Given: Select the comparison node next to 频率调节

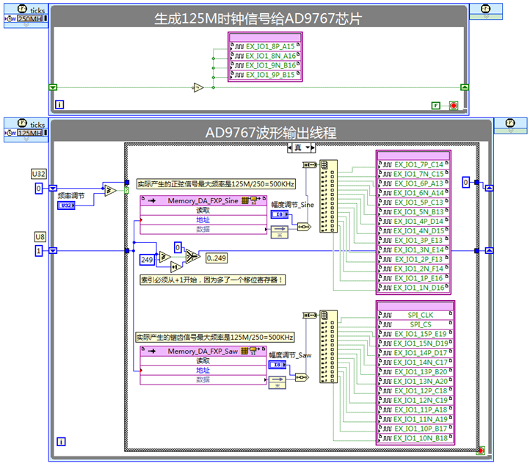Looking at the screenshot, I should coord(110,191).
